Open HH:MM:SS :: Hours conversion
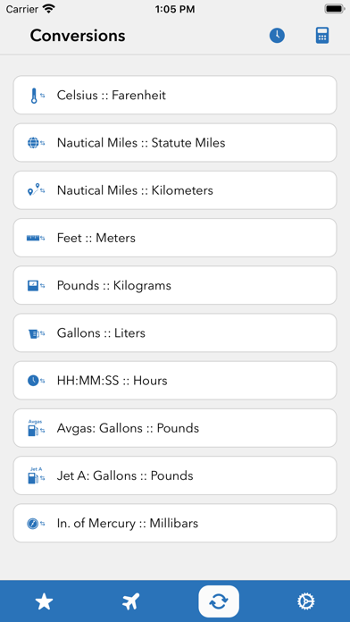Screen dimensions: 350x622 pyautogui.click(x=175, y=381)
